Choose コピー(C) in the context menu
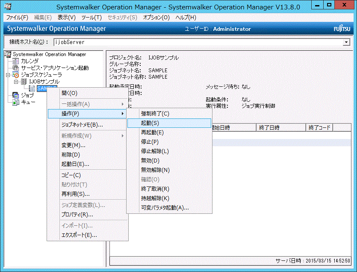The image size is (357, 272). (88, 175)
